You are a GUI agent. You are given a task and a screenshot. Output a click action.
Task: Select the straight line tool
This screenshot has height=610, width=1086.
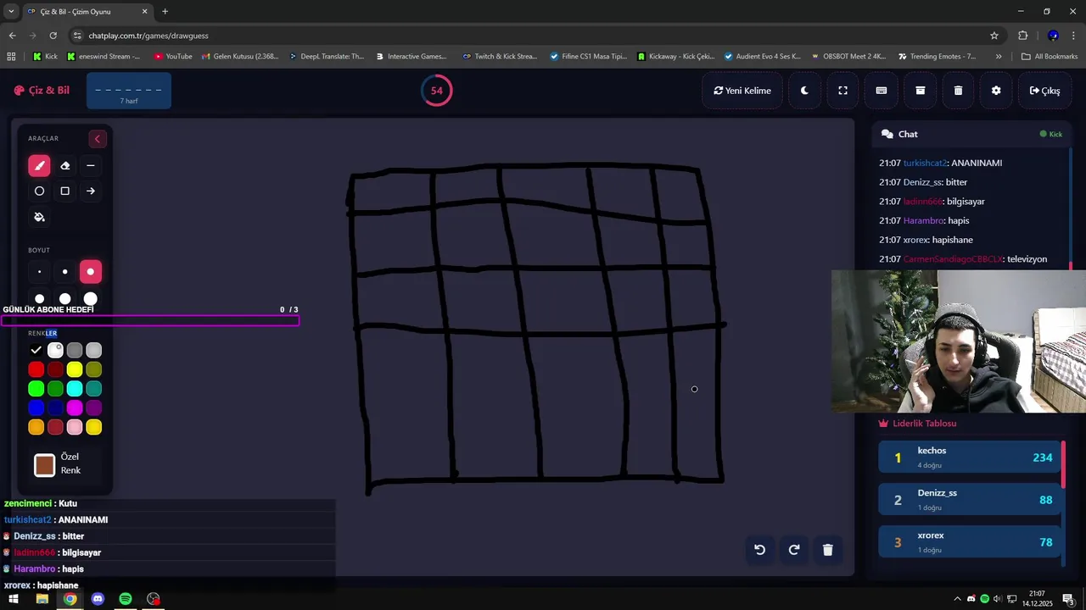pyautogui.click(x=91, y=166)
